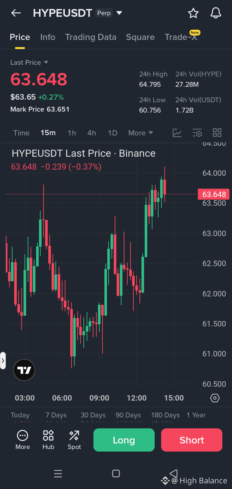
Task: Tap the 64.000 price axis label
Action: pos(214,173)
